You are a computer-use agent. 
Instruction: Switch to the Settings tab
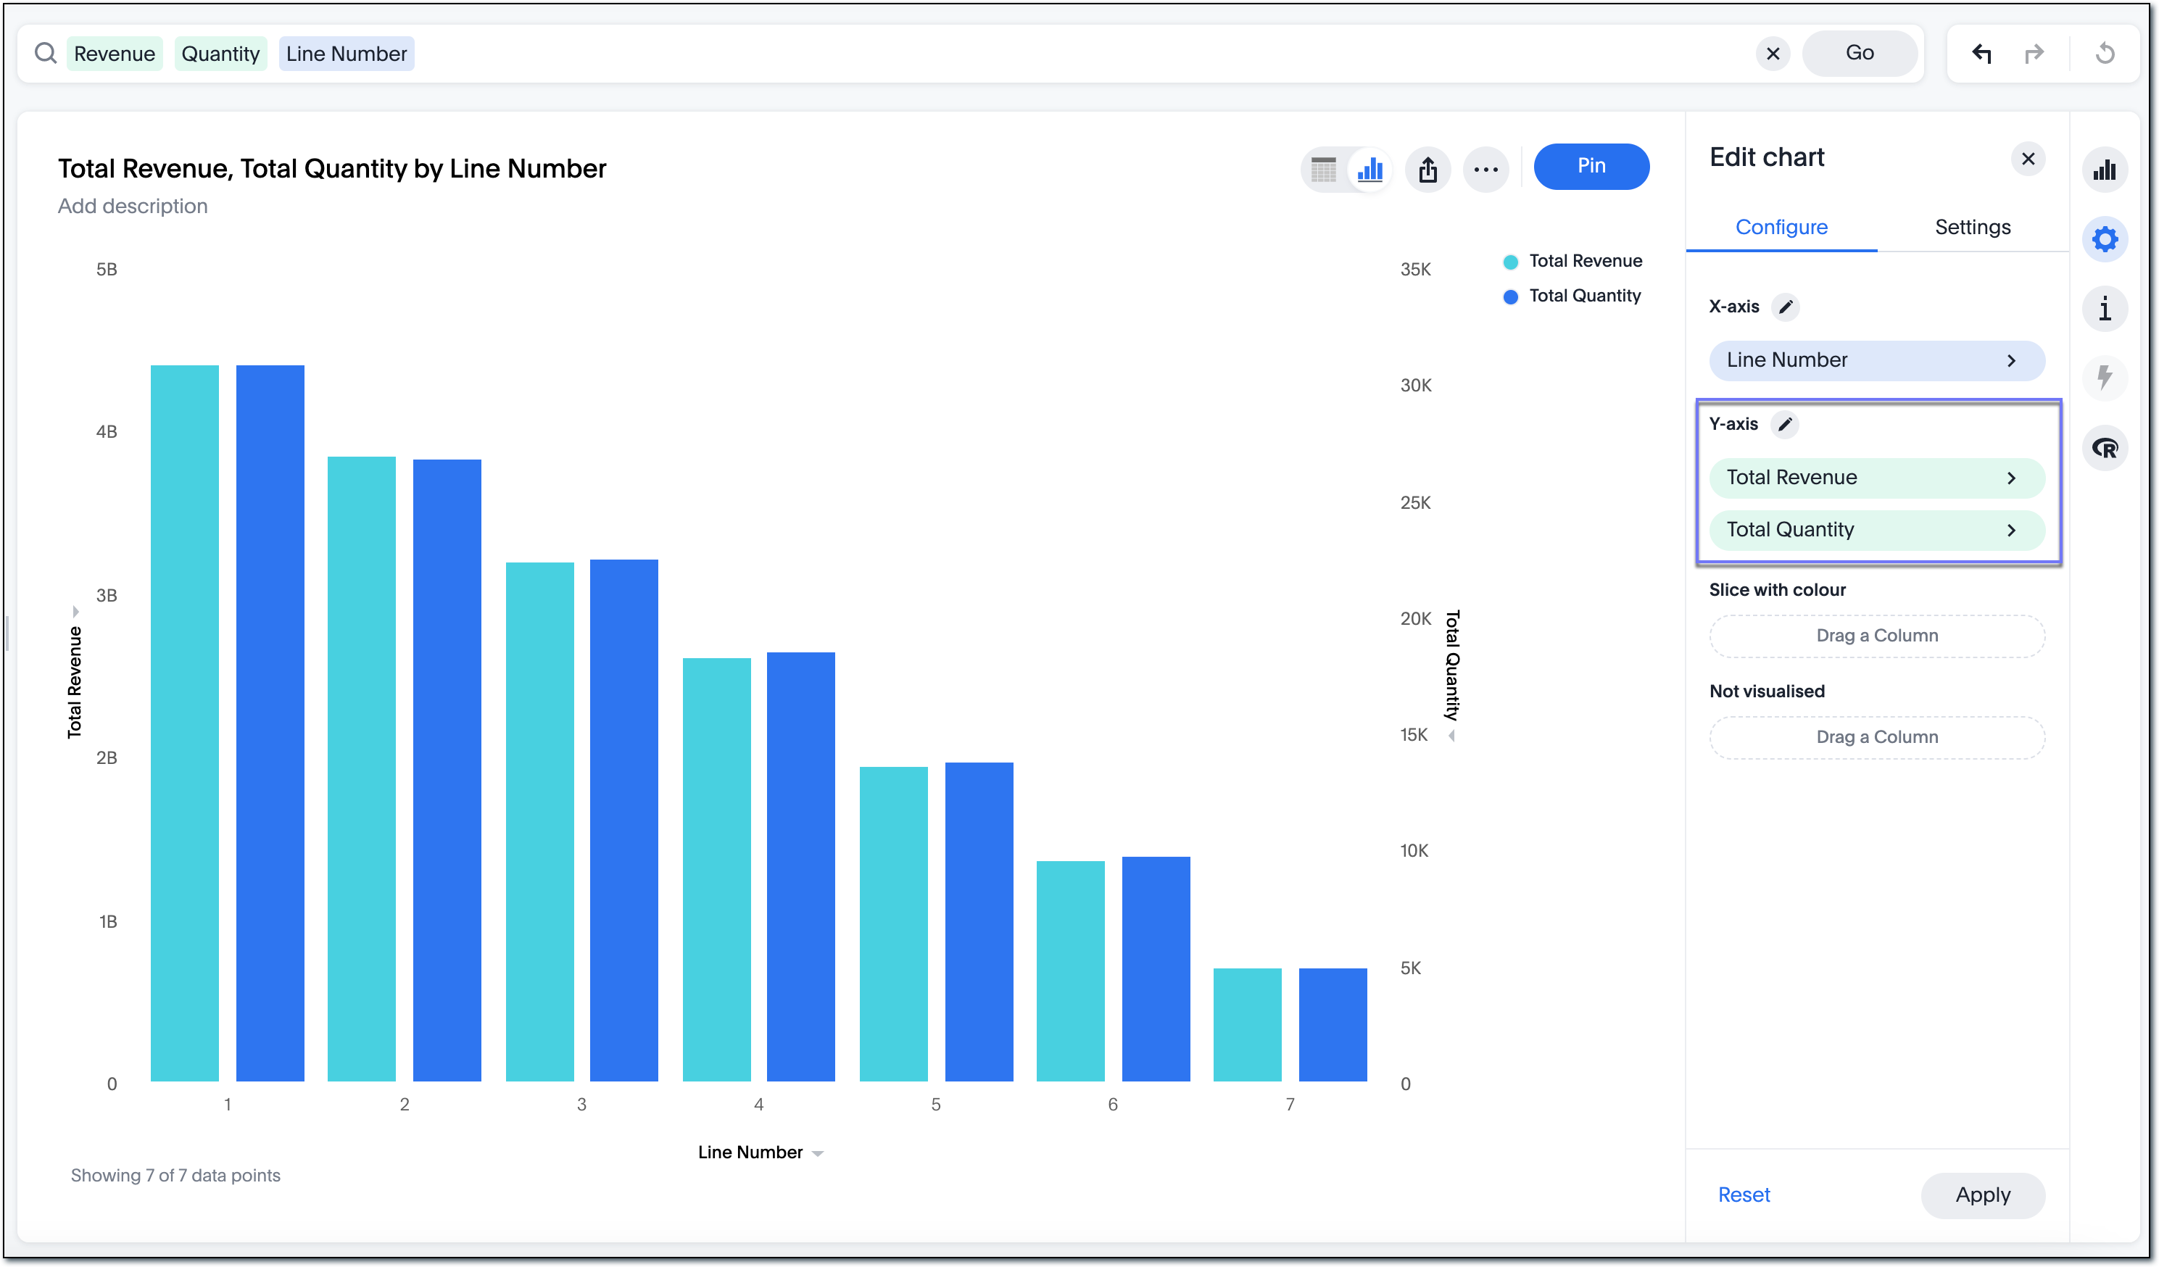(x=1972, y=226)
